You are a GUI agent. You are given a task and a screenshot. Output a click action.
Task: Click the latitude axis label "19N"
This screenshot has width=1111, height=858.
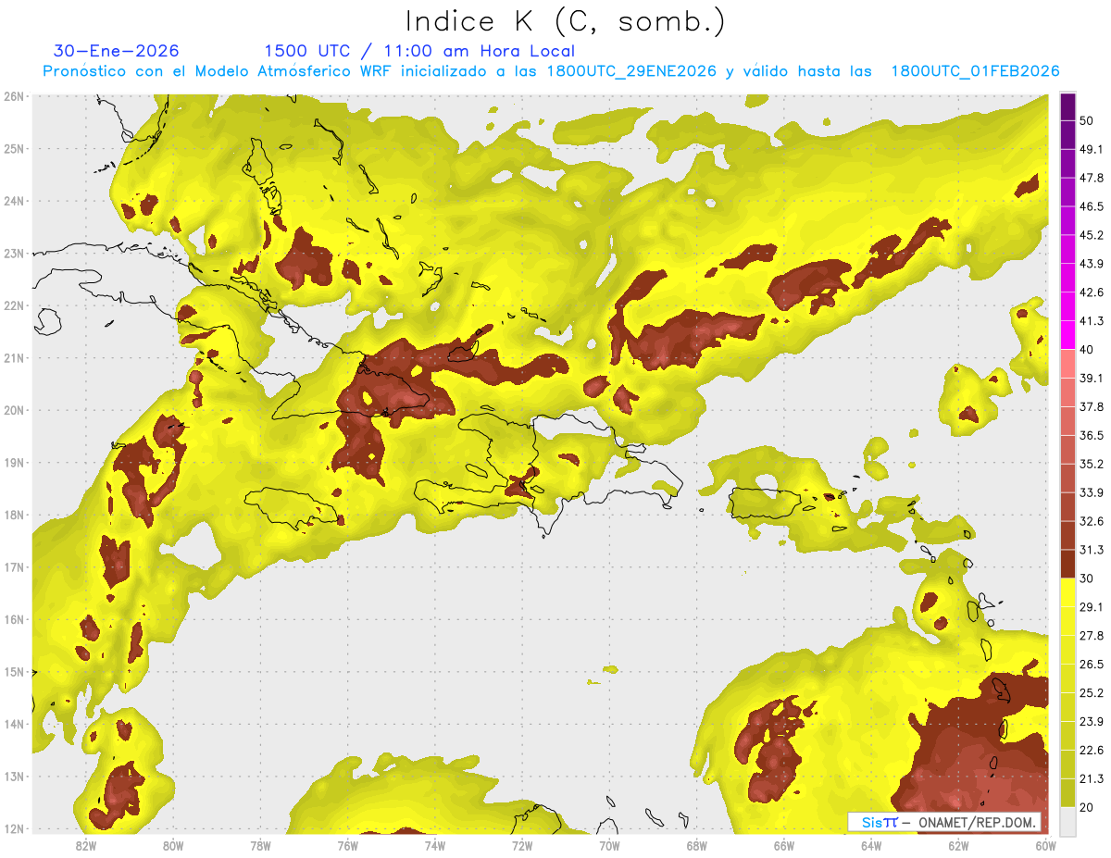14,462
